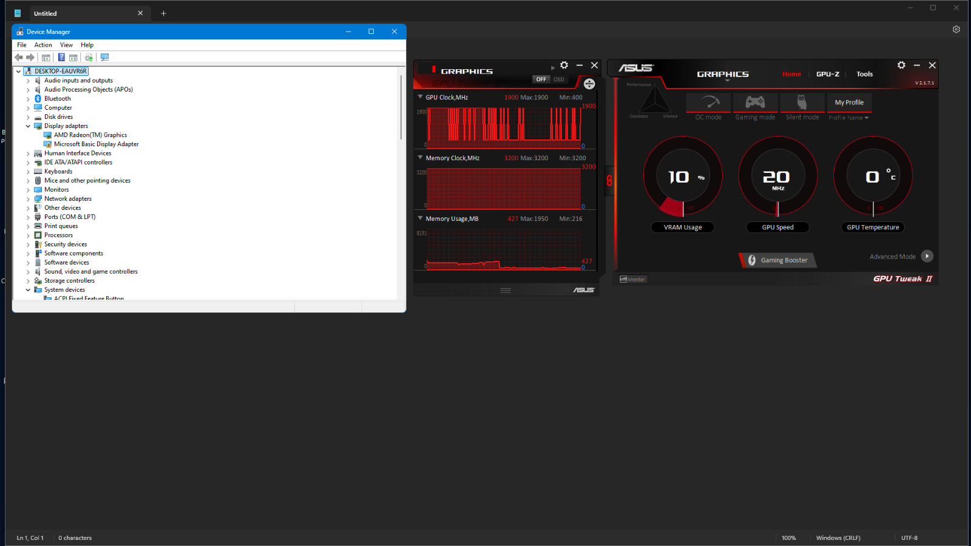The width and height of the screenshot is (971, 546).
Task: Expand the Network adapters node
Action: click(28, 199)
